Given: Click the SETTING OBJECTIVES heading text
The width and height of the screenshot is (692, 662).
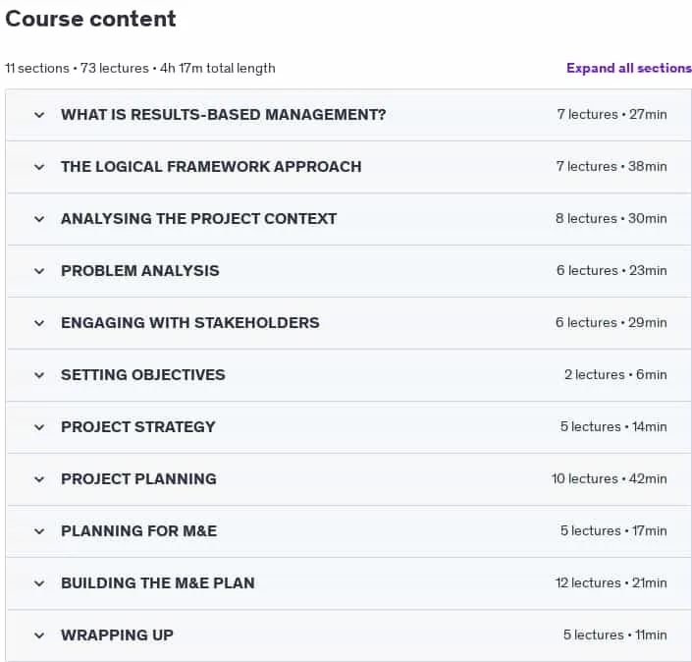Looking at the screenshot, I should (x=143, y=375).
